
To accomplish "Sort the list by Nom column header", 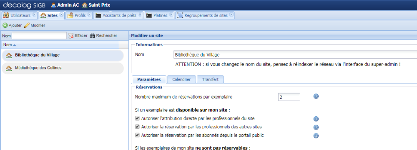I will (60, 45).
